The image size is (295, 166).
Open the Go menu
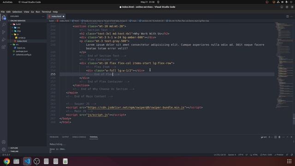pos(32,12)
